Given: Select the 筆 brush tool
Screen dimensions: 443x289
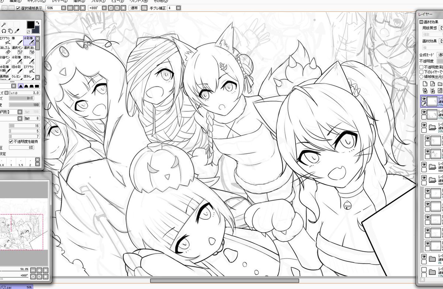Looking at the screenshot, I should tap(17, 41).
